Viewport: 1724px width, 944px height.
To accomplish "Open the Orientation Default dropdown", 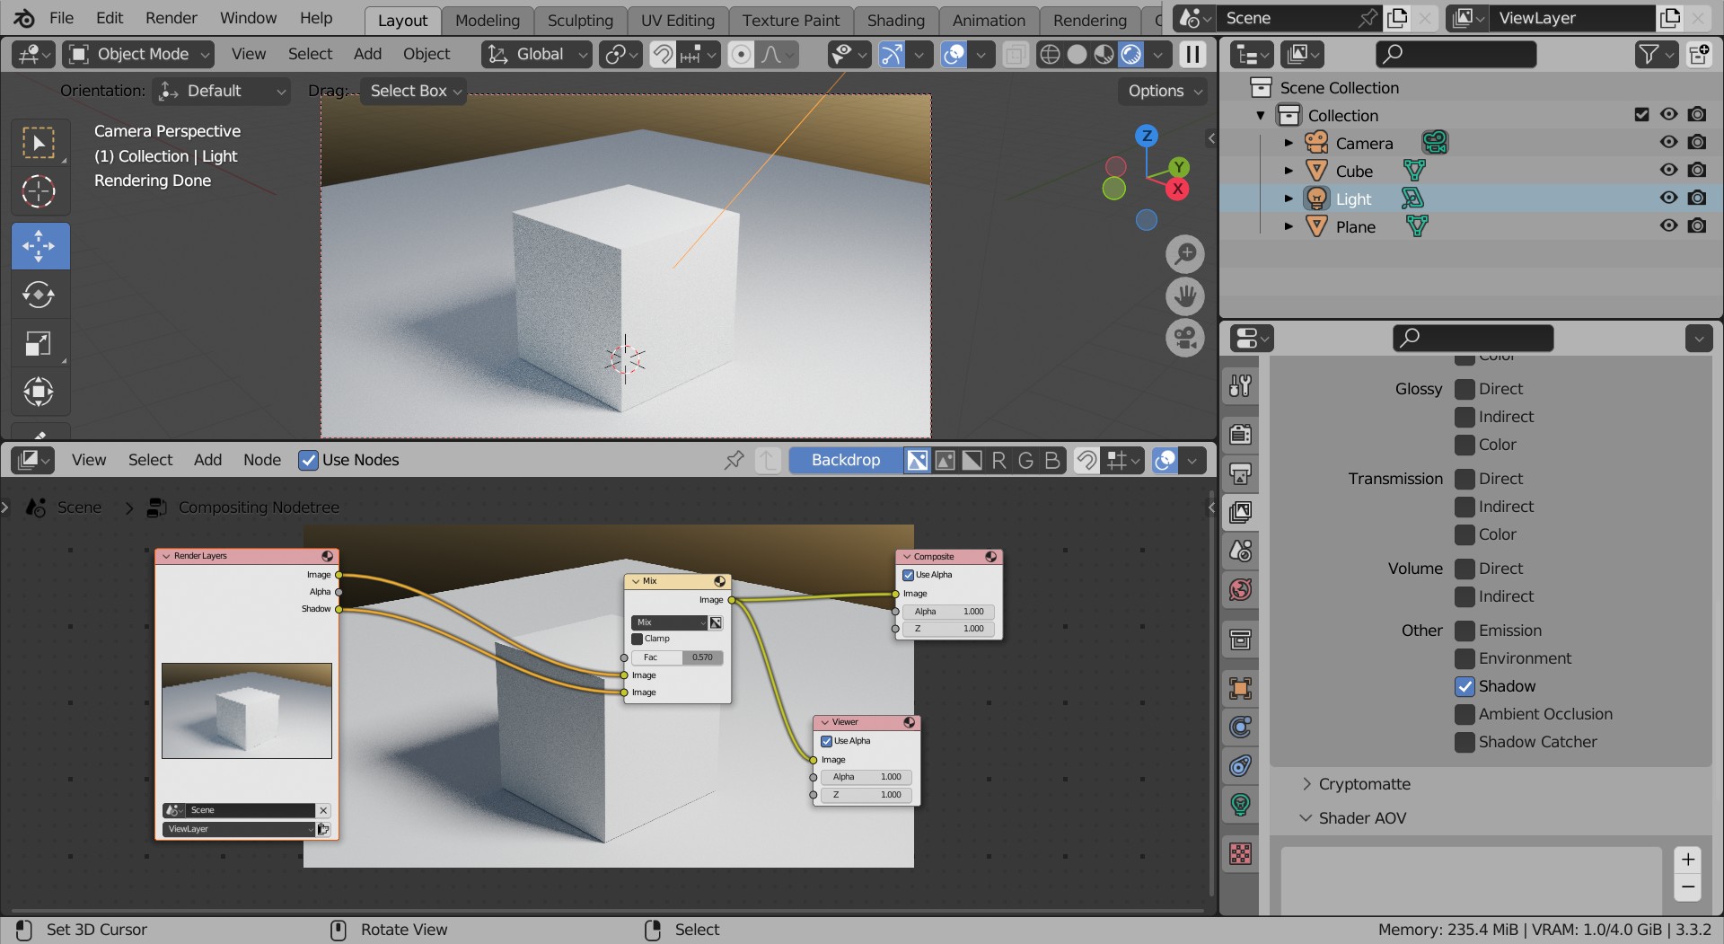I will 222,91.
